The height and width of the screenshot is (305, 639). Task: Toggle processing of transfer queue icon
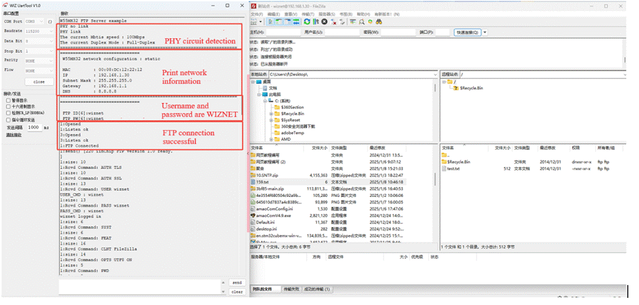316,21
